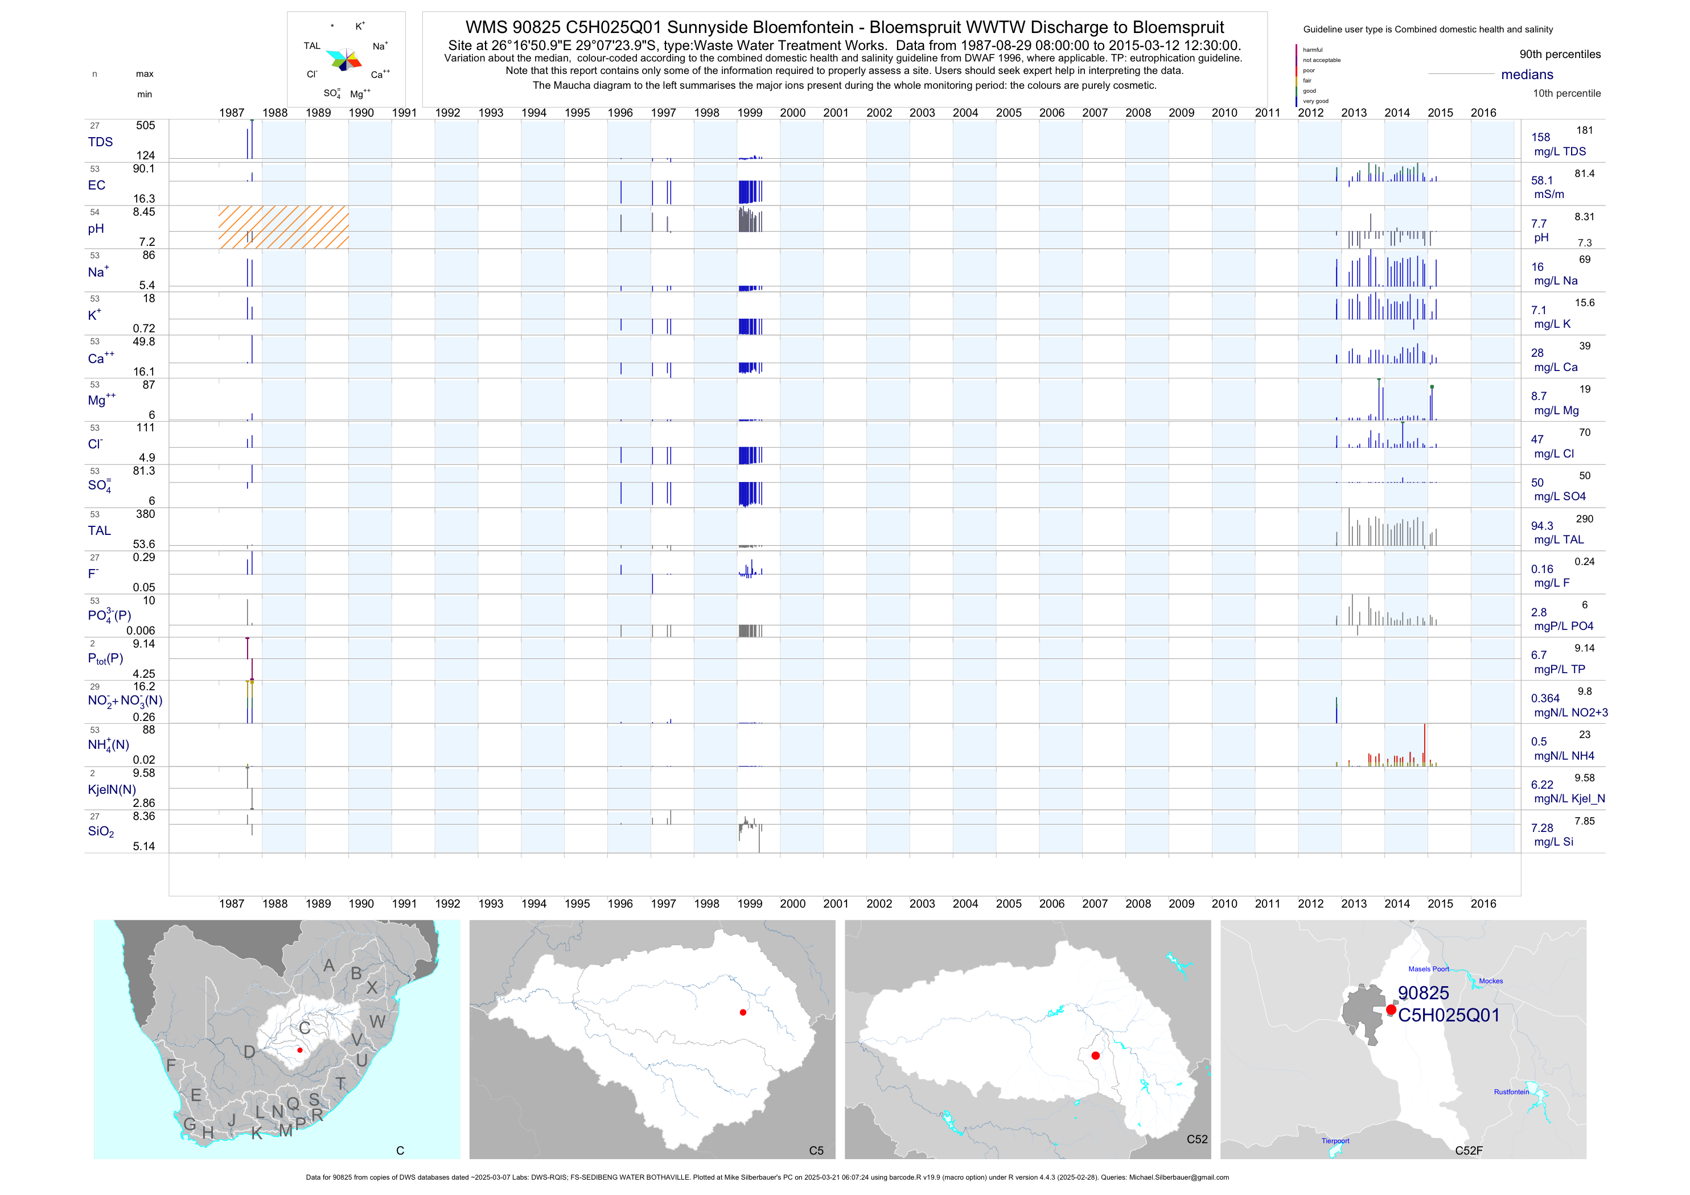Click the guideline colour scale legend bar
Image resolution: width=1690 pixels, height=1195 pixels.
coord(1296,75)
